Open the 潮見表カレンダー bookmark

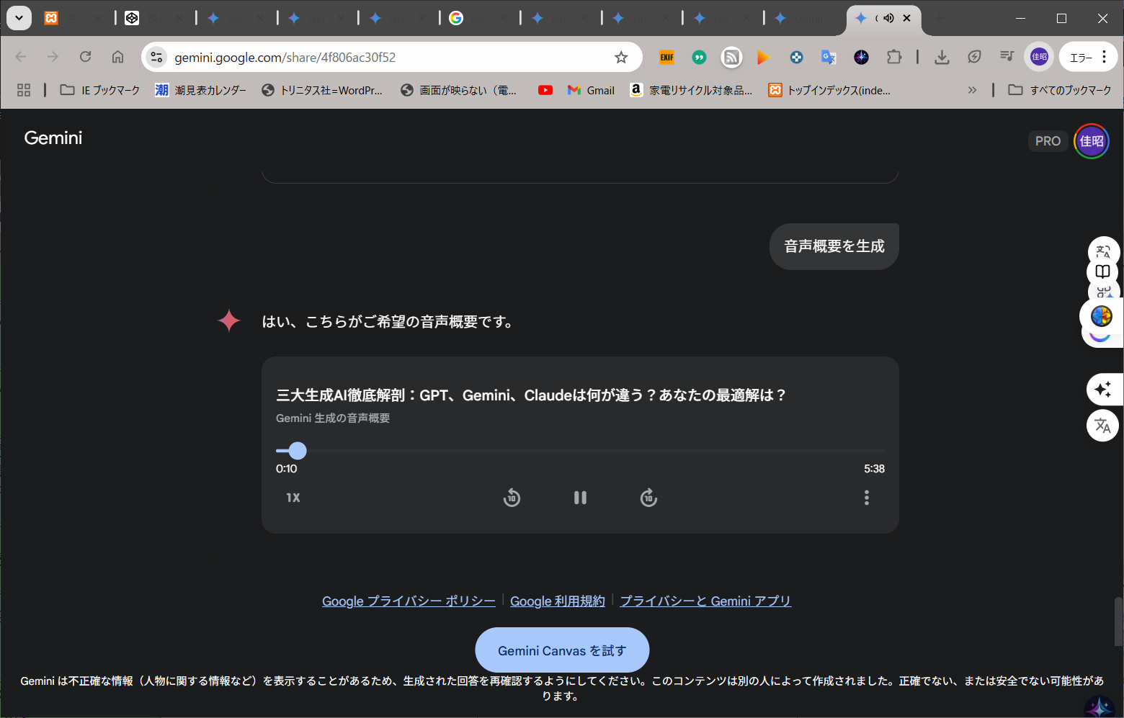(x=200, y=90)
